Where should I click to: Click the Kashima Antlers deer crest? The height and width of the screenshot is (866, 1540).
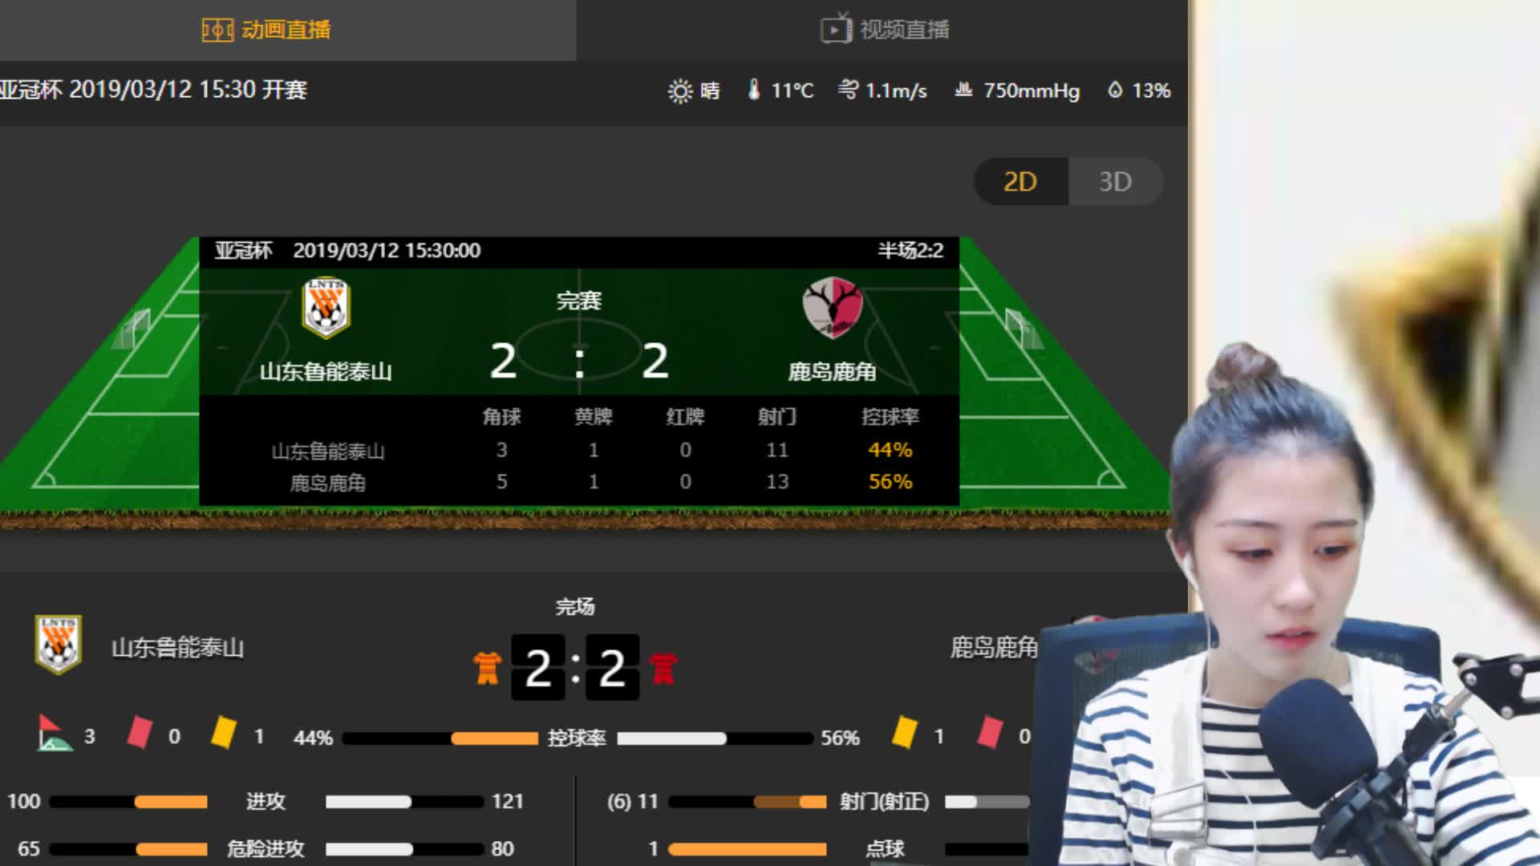coord(832,308)
